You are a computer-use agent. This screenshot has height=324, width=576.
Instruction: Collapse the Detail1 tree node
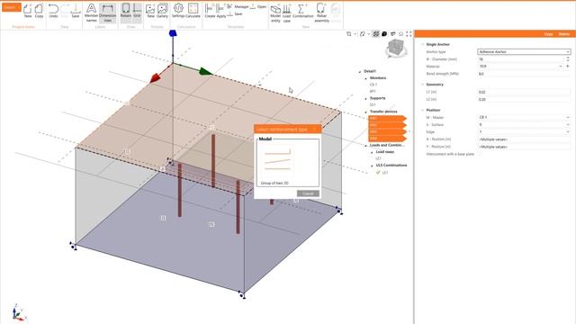point(360,72)
